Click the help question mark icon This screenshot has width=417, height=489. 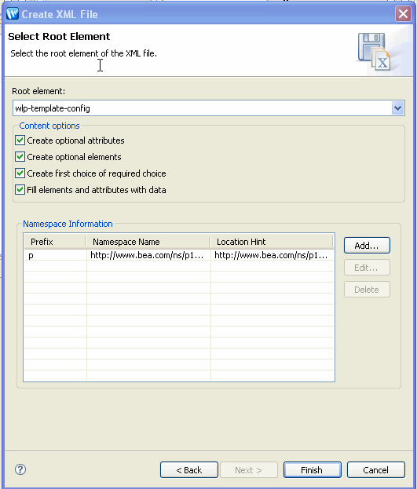pos(20,469)
